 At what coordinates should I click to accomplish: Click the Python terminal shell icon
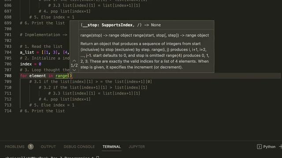259,147
